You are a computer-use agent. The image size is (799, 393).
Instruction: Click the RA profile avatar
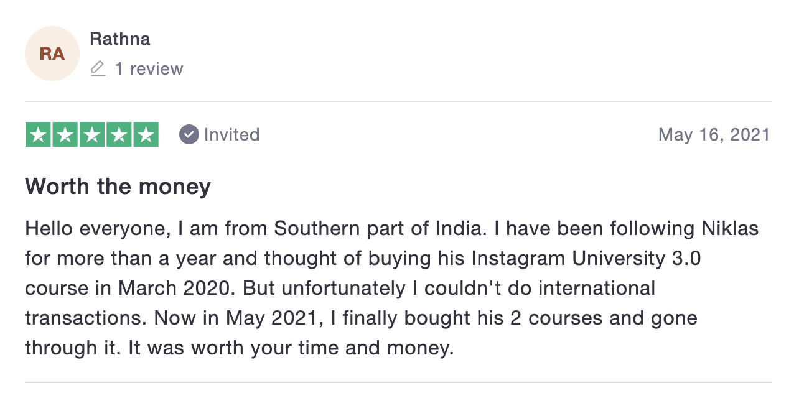tap(52, 53)
